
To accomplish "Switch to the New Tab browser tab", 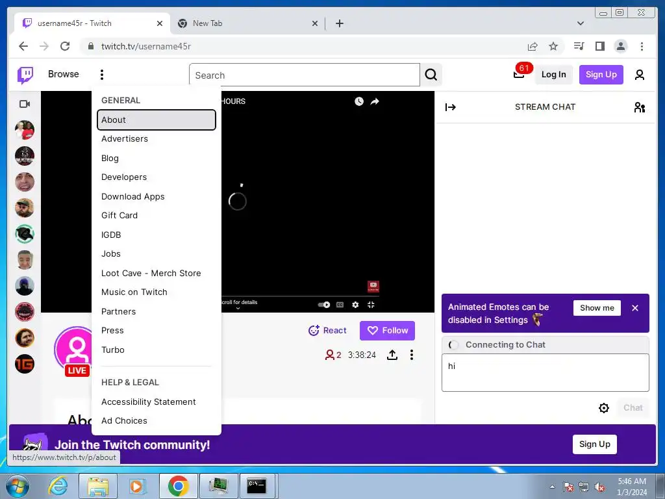I will click(x=248, y=23).
